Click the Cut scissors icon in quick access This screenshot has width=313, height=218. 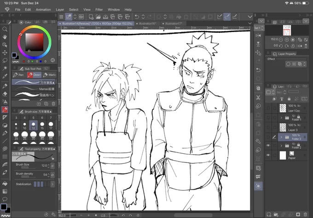(x=258, y=98)
